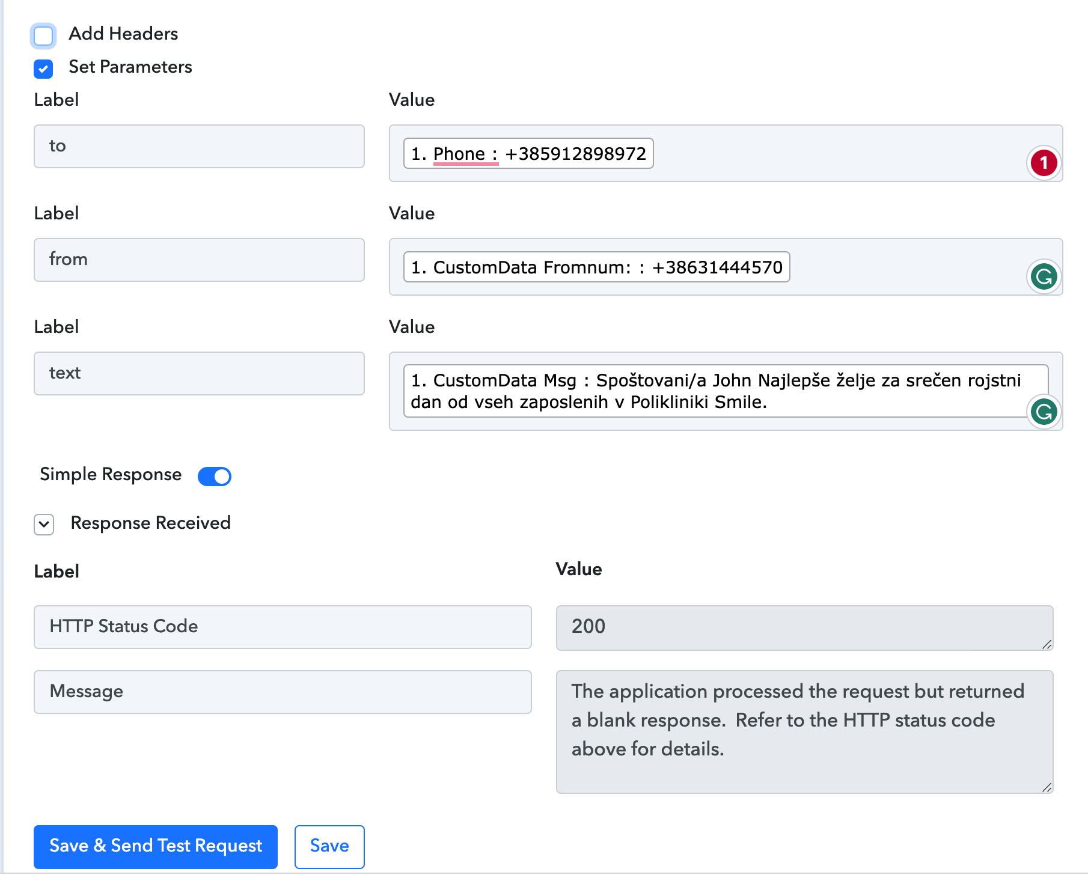Click the 200 status value box
This screenshot has height=875, width=1088.
pyautogui.click(x=804, y=627)
